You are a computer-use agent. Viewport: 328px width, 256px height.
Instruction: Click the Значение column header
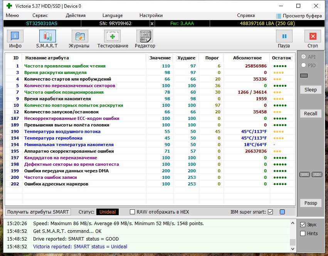(160, 58)
